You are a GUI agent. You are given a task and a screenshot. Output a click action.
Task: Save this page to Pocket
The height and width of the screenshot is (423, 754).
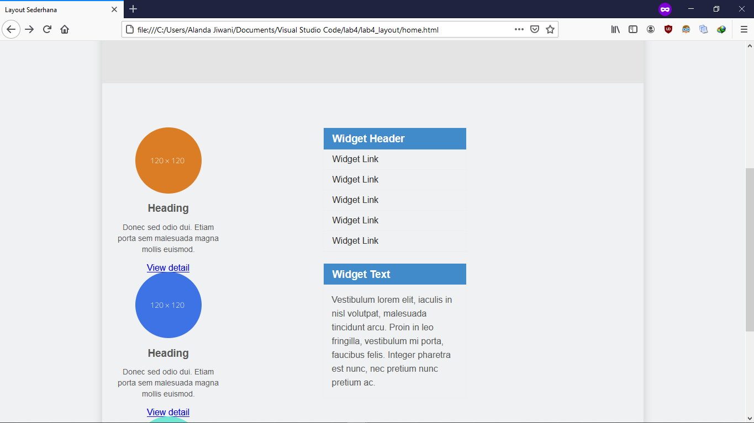point(535,29)
